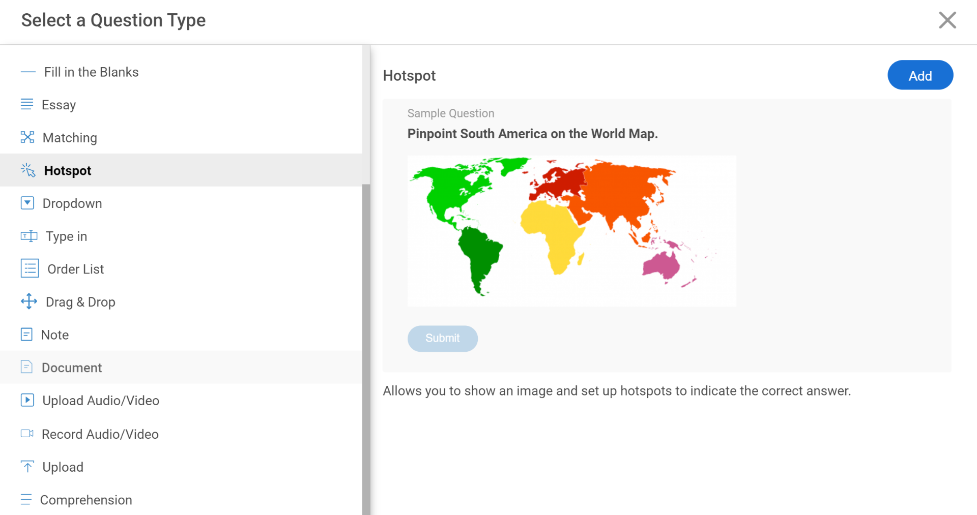The width and height of the screenshot is (977, 515).
Task: Click South America on the world map
Action: (479, 257)
